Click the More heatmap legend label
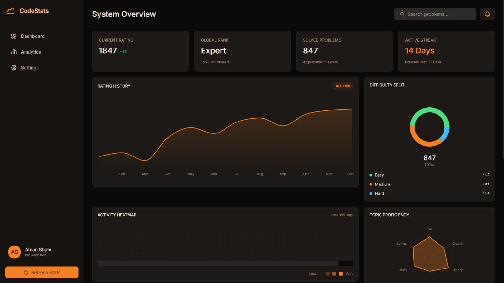The height and width of the screenshot is (283, 504). coord(349,274)
